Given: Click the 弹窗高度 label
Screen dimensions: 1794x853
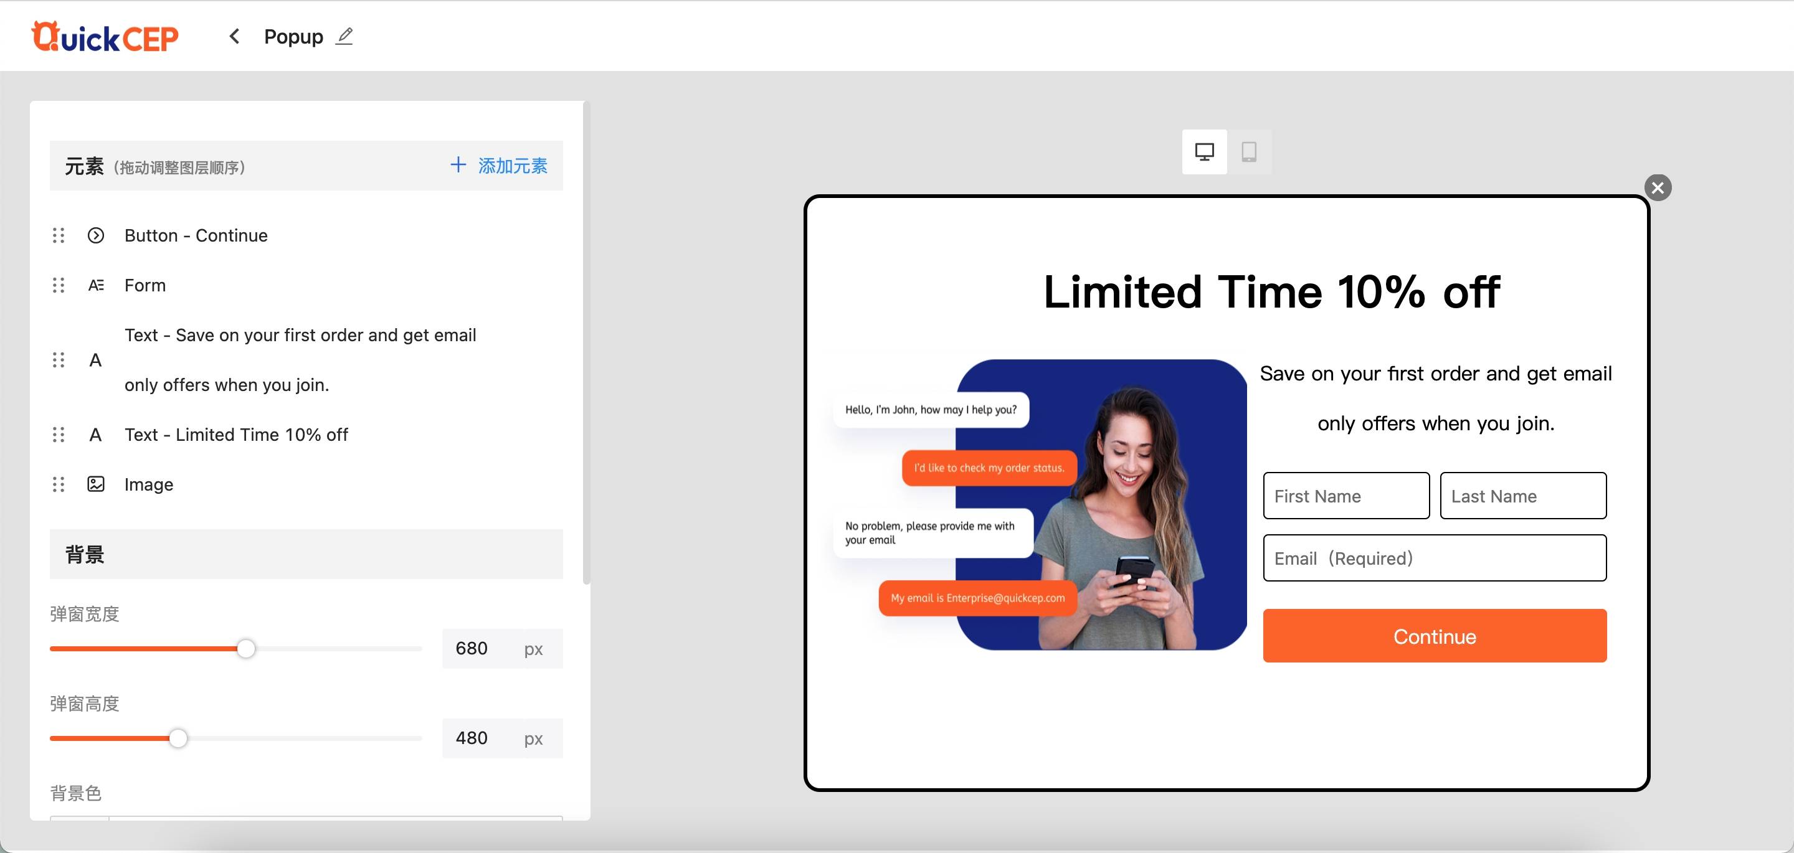Looking at the screenshot, I should 84,704.
